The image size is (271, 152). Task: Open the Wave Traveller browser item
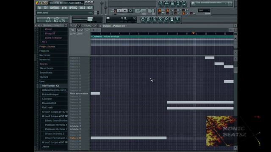pyautogui.click(x=53, y=38)
